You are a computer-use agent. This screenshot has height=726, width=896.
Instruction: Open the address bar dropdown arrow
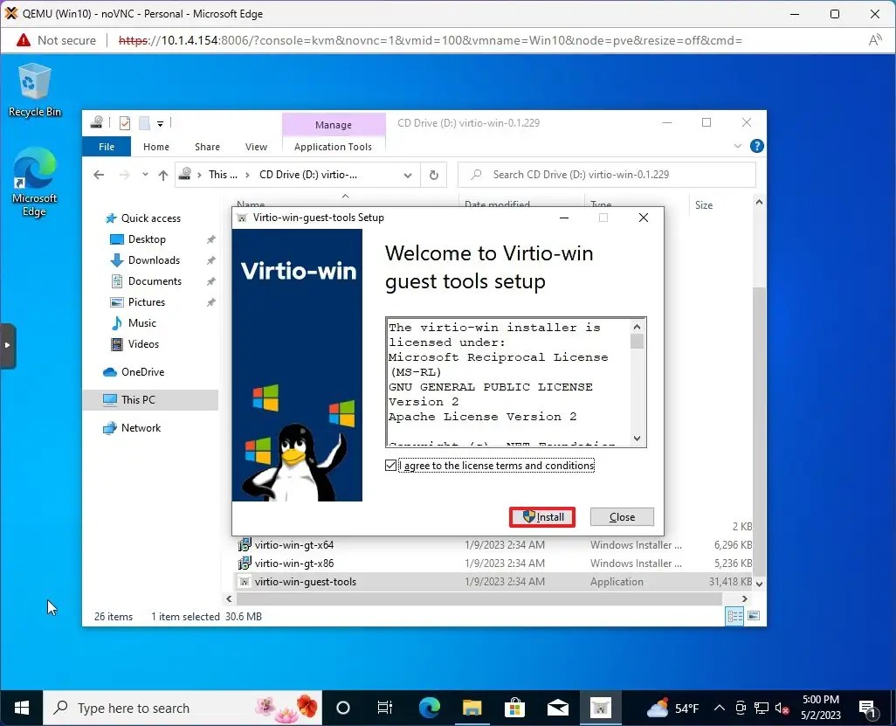coord(408,175)
